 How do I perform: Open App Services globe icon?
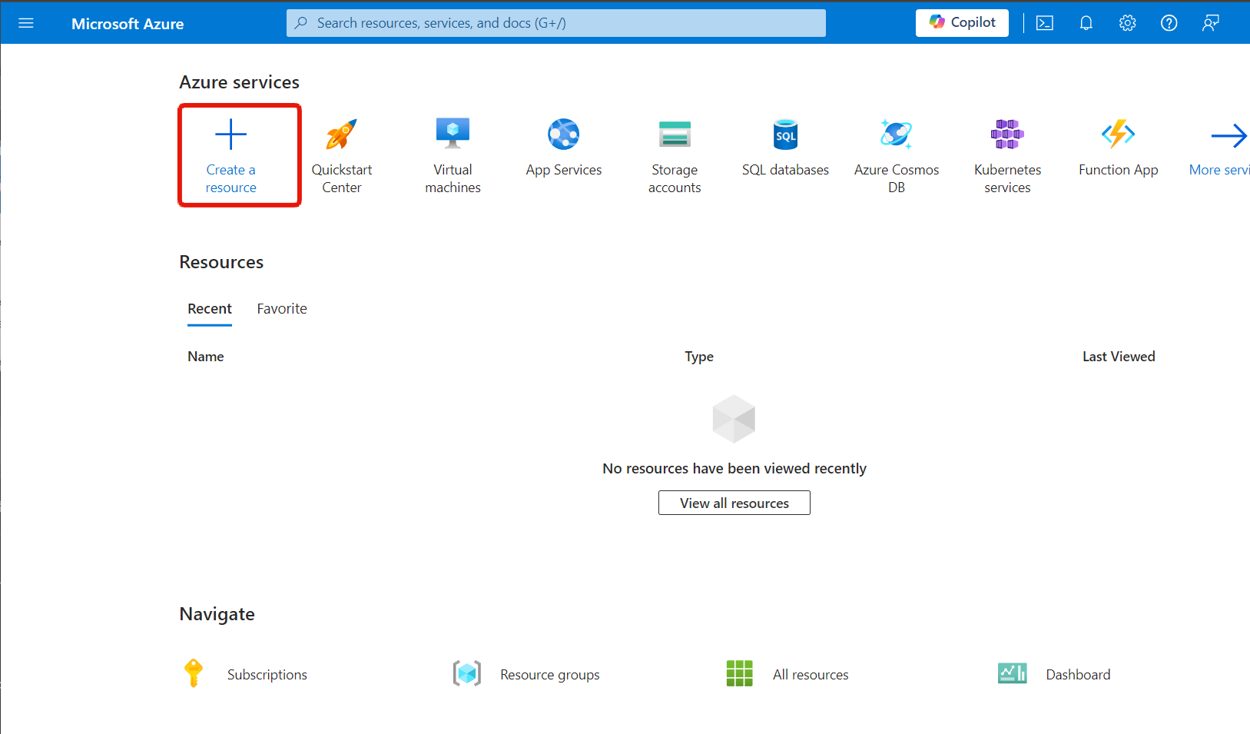564,135
